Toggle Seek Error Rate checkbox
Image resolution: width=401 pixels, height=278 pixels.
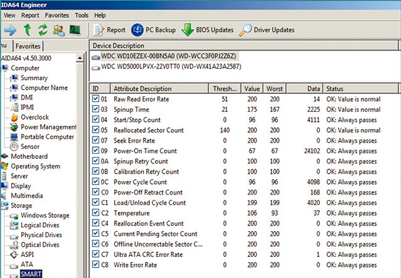(96, 140)
